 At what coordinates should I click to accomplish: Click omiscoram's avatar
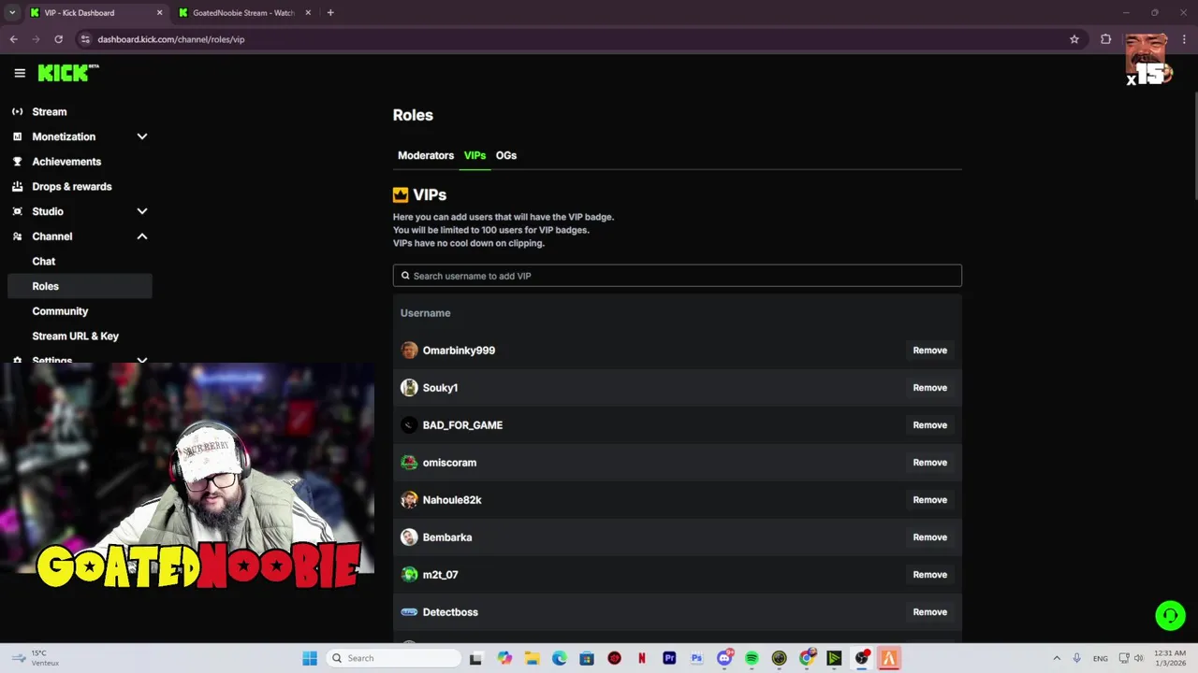pos(409,463)
